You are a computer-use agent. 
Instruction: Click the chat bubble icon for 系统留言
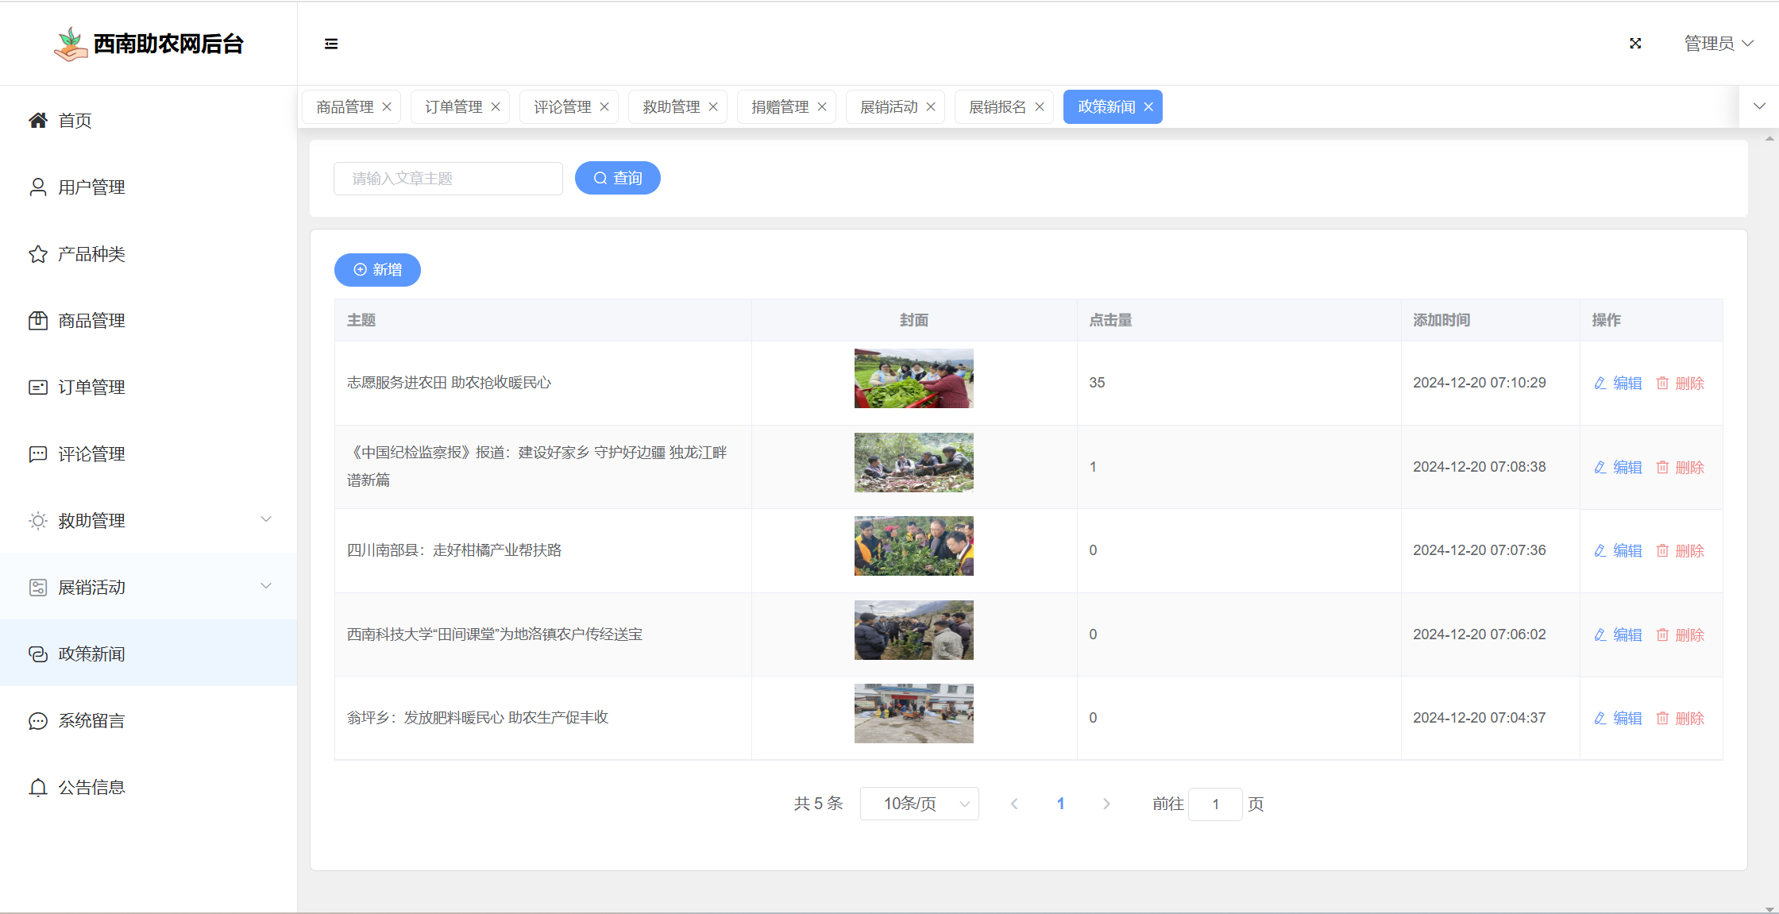coord(38,721)
